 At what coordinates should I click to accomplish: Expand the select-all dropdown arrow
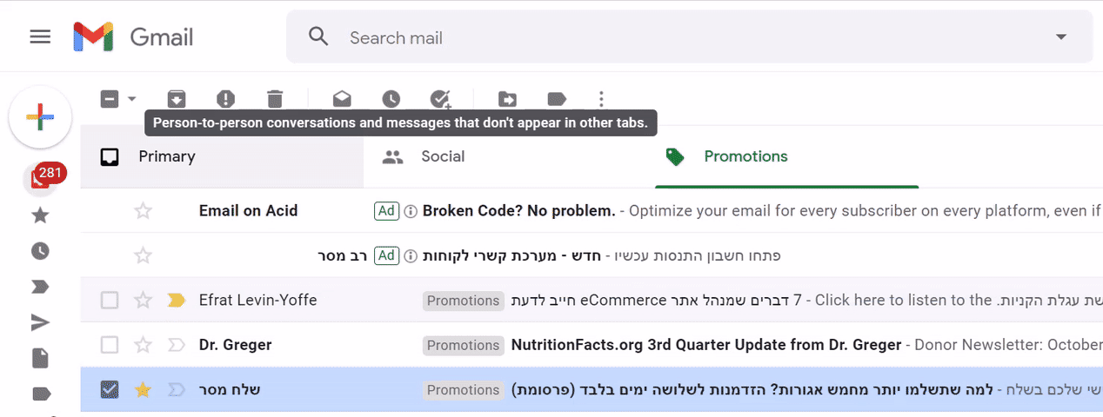click(x=132, y=98)
